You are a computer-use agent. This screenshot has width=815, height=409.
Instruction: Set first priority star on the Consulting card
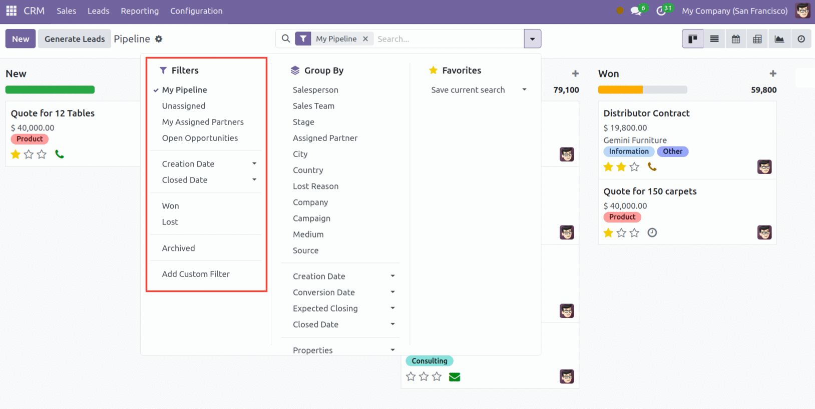pos(411,376)
